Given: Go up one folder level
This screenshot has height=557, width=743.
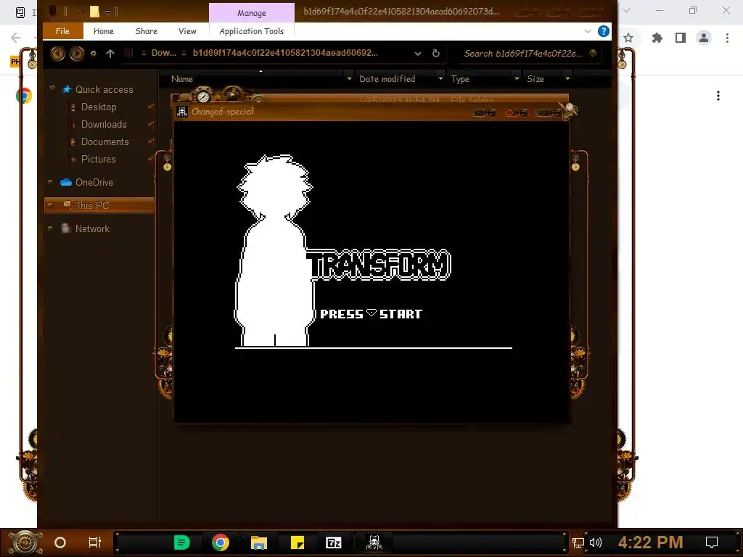Looking at the screenshot, I should click(x=110, y=54).
